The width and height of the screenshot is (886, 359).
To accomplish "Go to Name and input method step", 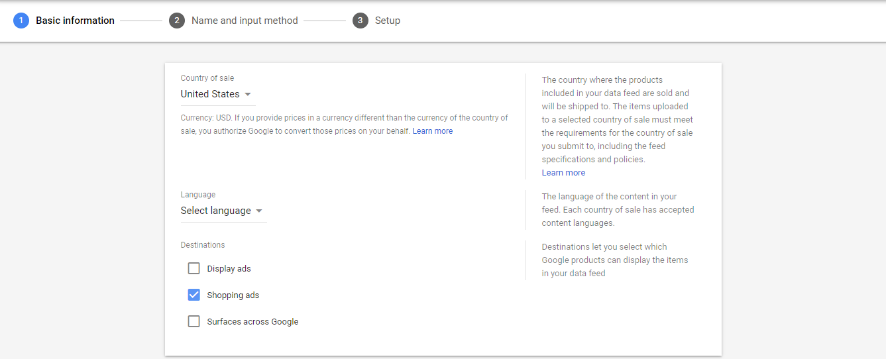I will pyautogui.click(x=245, y=21).
